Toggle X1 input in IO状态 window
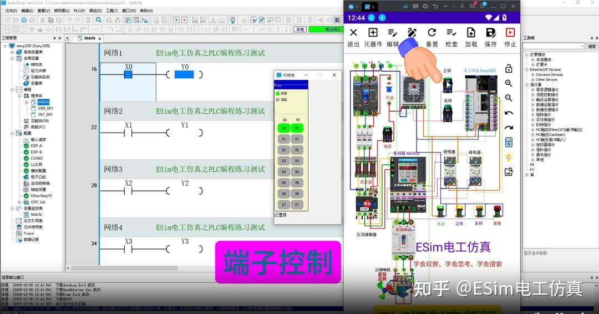This screenshot has width=599, height=314. coord(284,139)
